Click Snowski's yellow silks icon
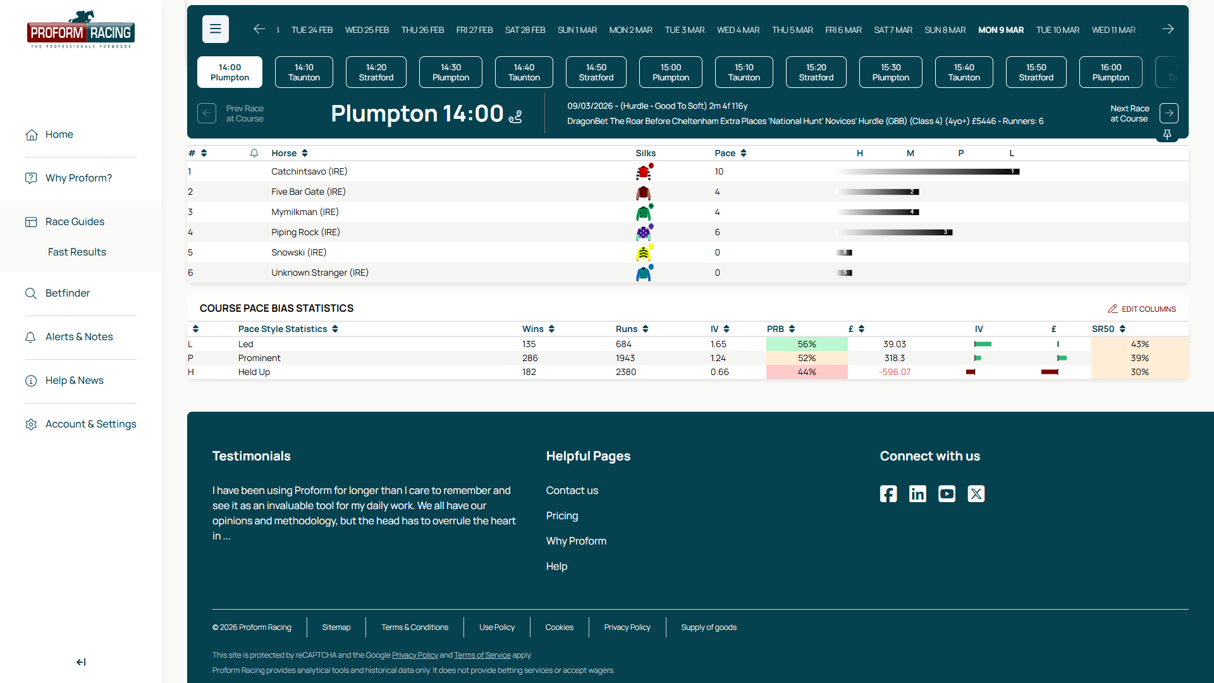This screenshot has height=683, width=1214. point(644,252)
